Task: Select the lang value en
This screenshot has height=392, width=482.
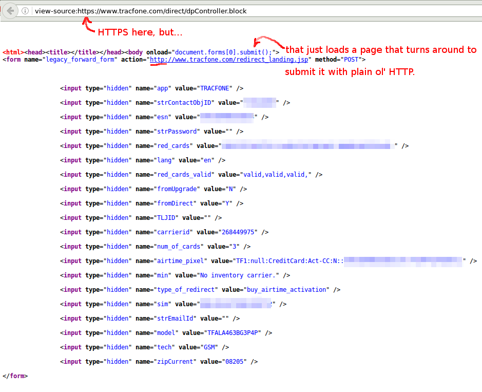Action: 207,160
